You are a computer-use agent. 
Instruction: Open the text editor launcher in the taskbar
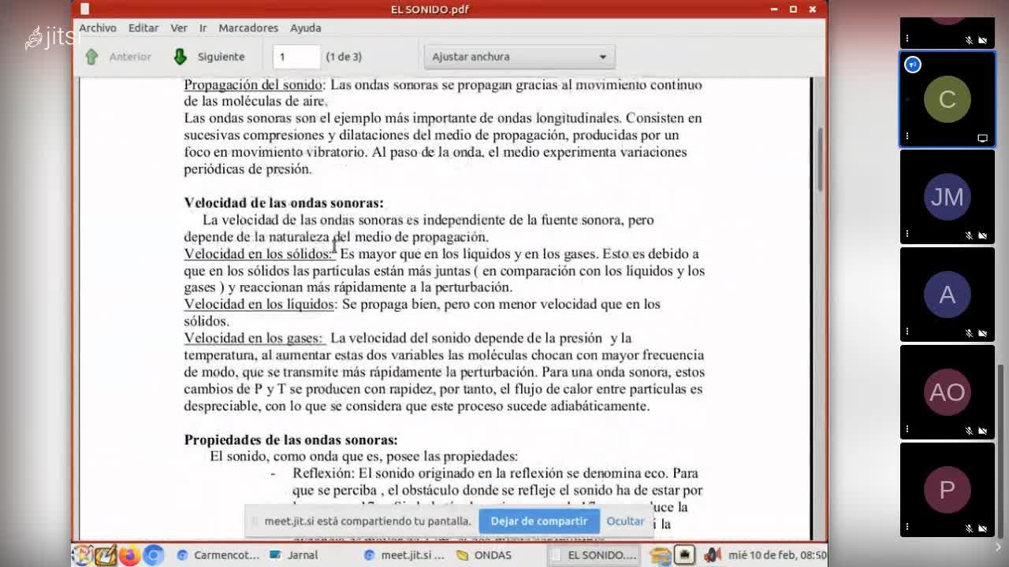pos(105,555)
